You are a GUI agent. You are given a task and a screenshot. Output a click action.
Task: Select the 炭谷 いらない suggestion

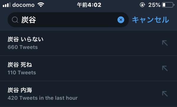point(88,43)
